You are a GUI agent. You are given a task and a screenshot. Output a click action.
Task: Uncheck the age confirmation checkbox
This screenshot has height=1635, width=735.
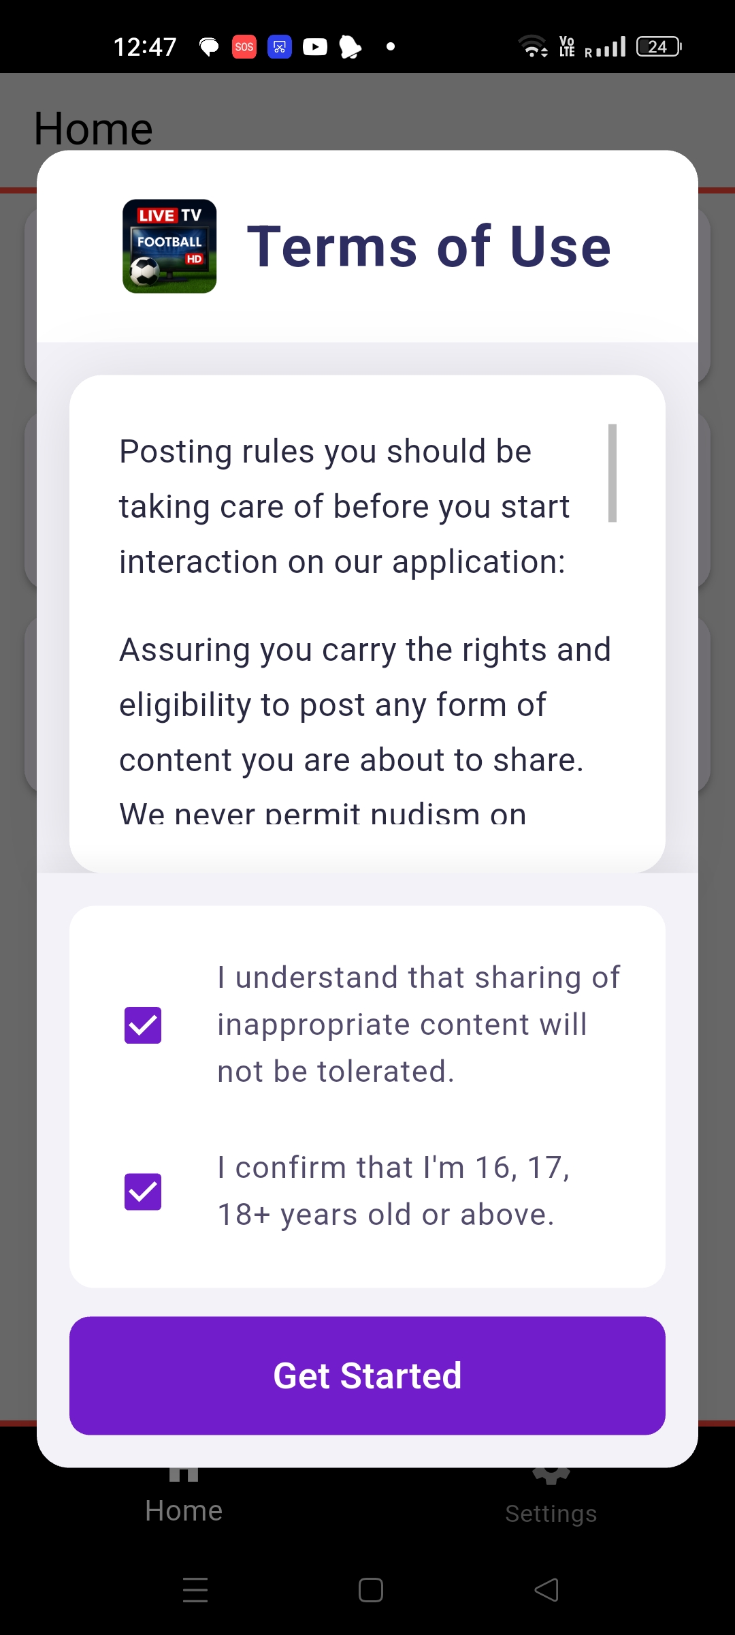tap(143, 1192)
